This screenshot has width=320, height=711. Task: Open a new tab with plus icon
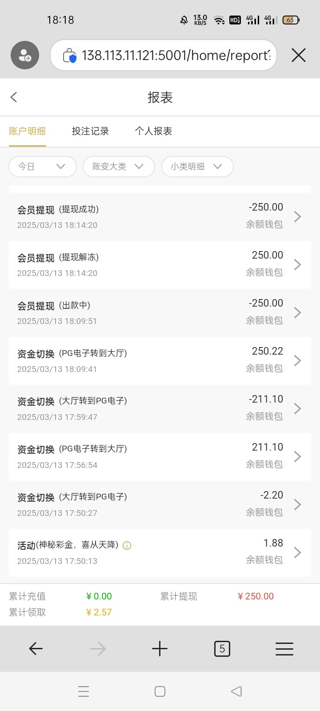coord(160,649)
